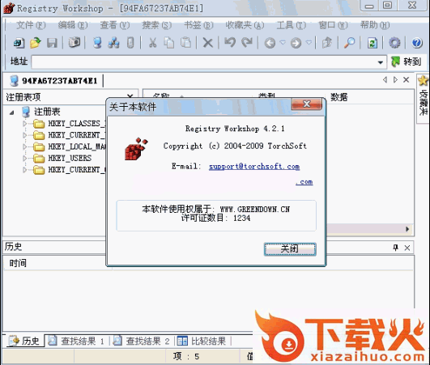Close the 历史 history panel
430x365 pixels.
(x=407, y=248)
